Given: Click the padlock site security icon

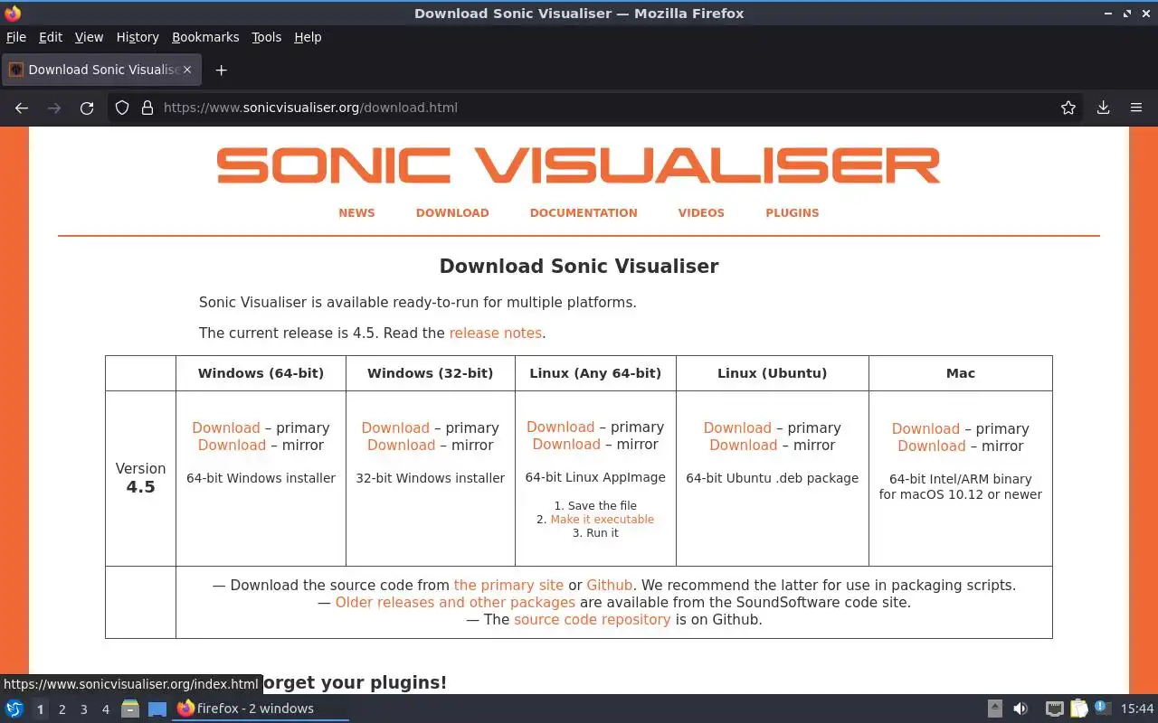Looking at the screenshot, I should (147, 108).
